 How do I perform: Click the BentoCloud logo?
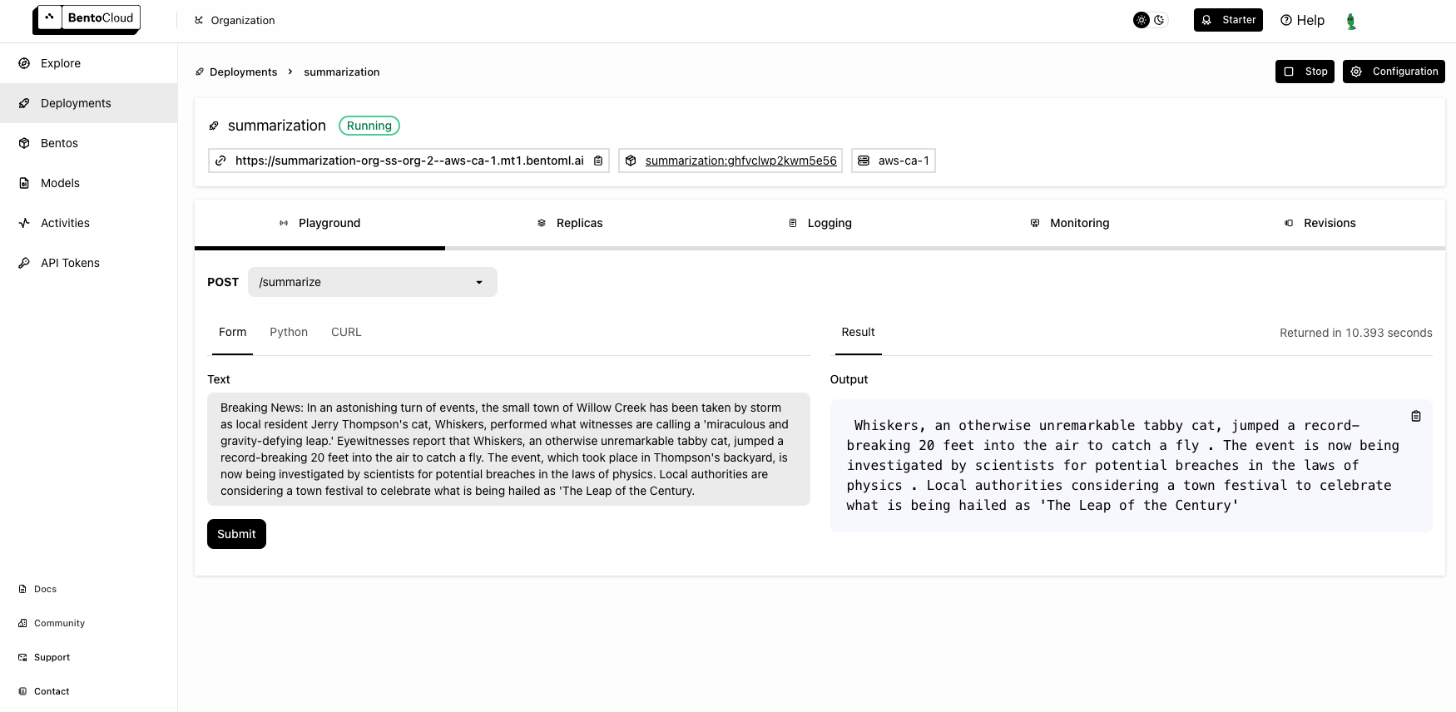coord(87,19)
